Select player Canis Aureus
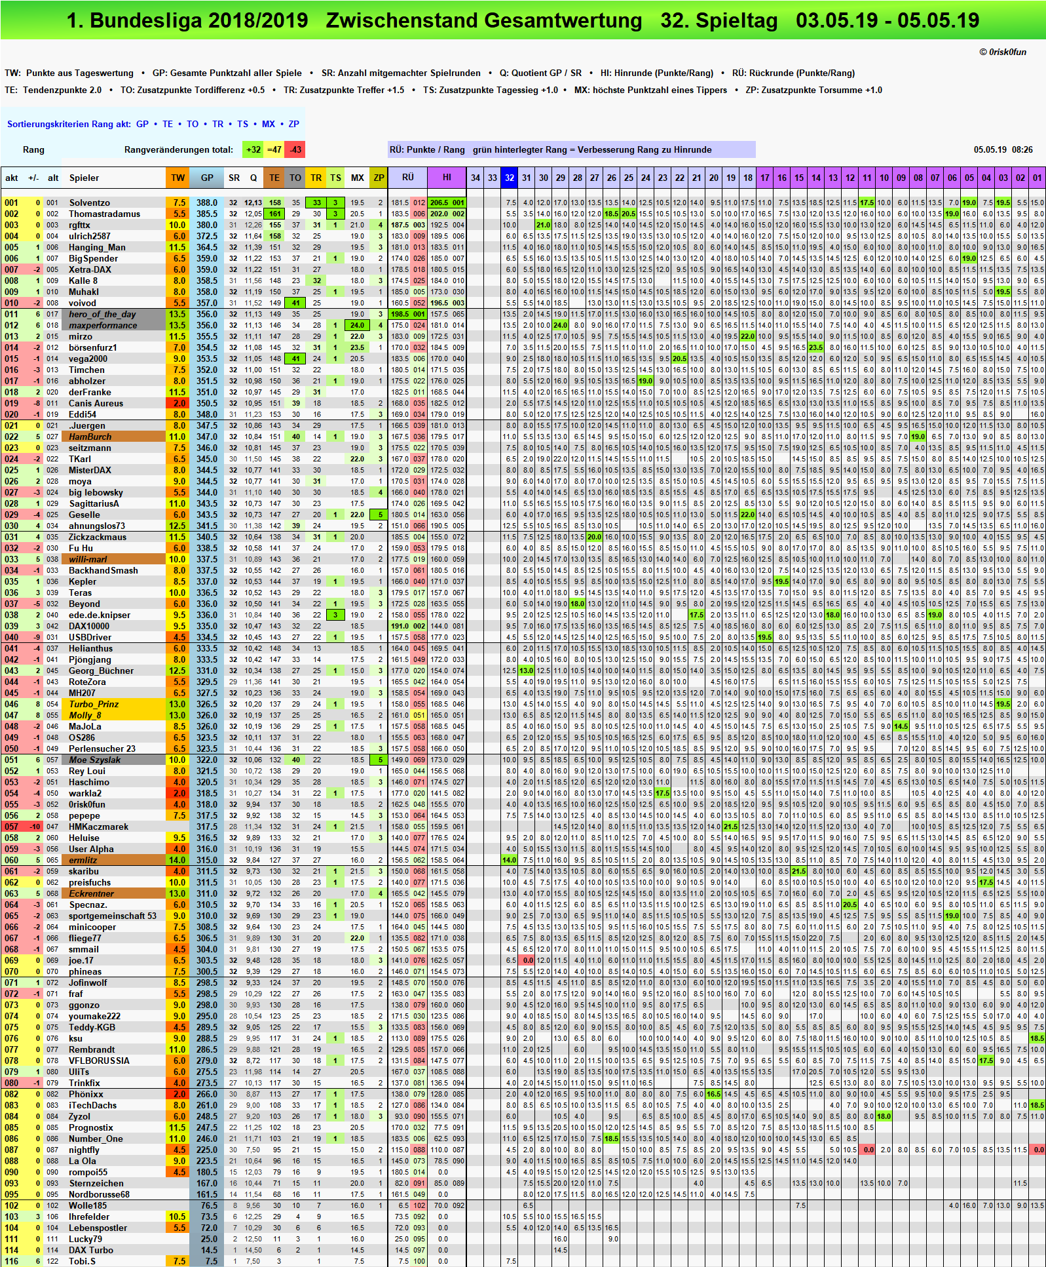Screen dimensions: 1046x1267 (96, 403)
